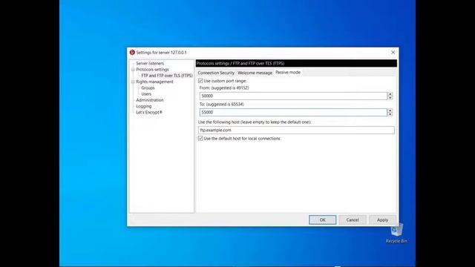The image size is (475, 267).
Task: Select the Passive mode tab
Action: tap(288, 73)
